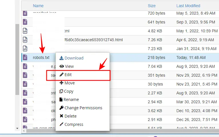Click the 2.27 KB size cell

155,93
